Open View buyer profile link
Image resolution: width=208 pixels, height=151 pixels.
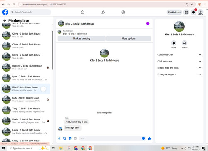[104, 113]
